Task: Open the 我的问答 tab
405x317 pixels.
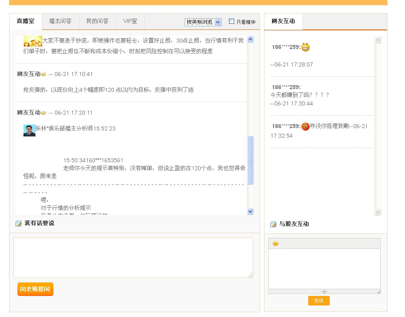Action: click(97, 21)
